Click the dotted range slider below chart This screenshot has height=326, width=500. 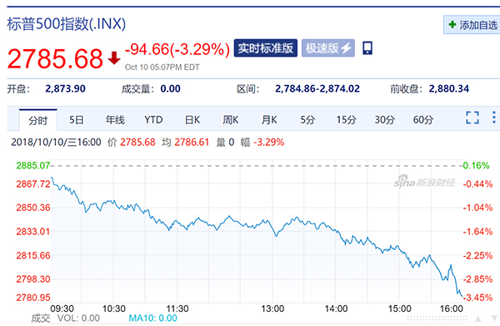point(437,318)
